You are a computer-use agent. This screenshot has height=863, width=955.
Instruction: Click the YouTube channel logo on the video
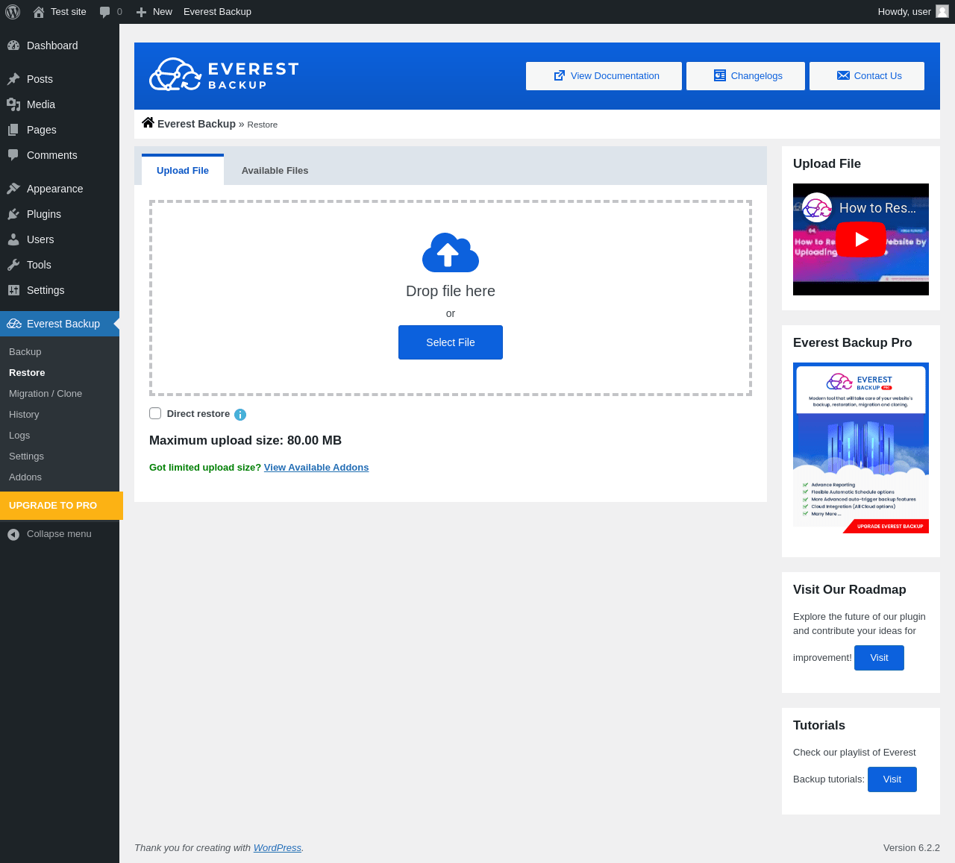(x=817, y=207)
